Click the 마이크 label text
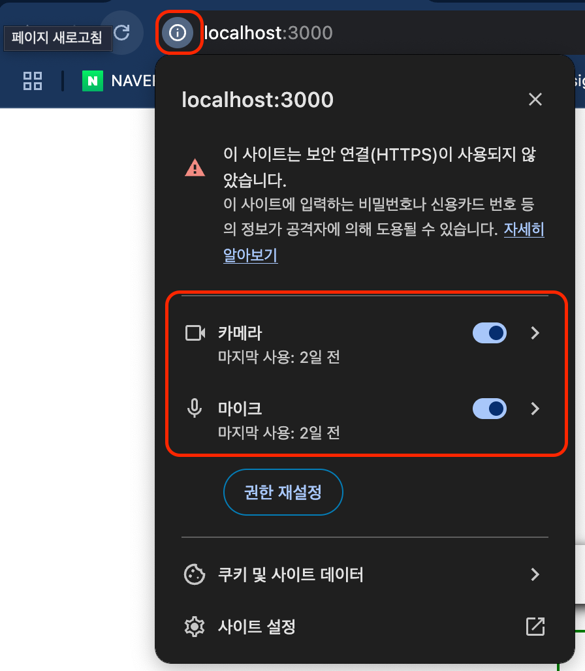Viewport: 585px width, 671px height. click(240, 408)
